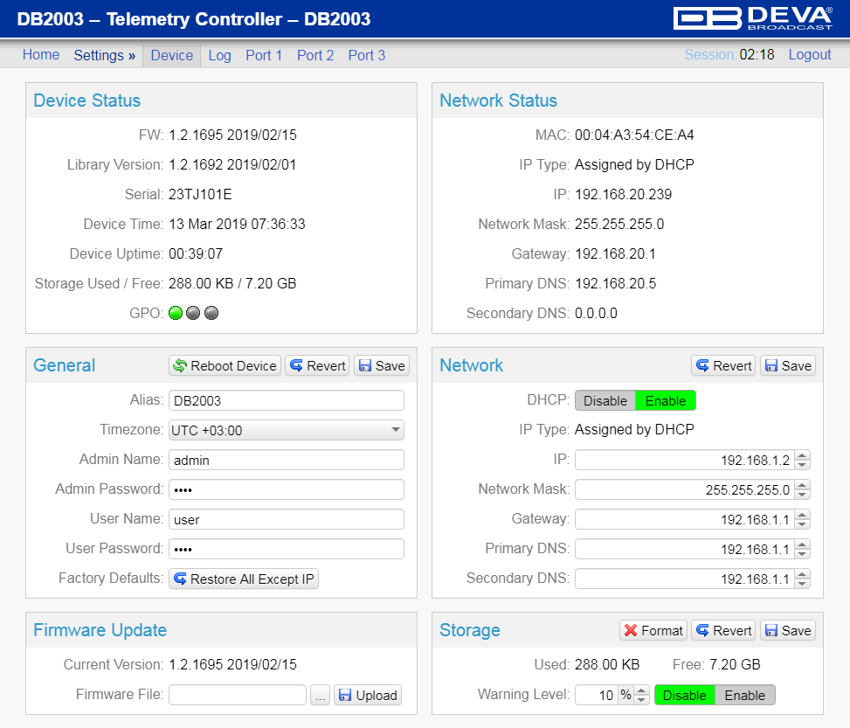Decrement the Primary DNS stepper

(x=802, y=554)
